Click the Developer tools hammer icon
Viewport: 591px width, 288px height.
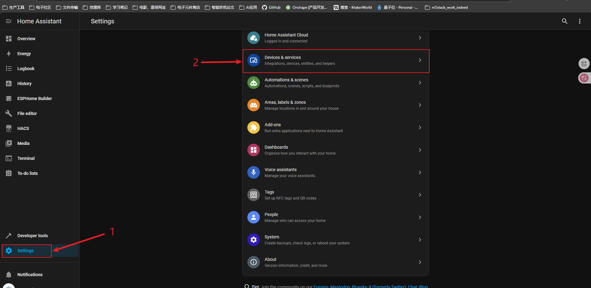(9, 236)
